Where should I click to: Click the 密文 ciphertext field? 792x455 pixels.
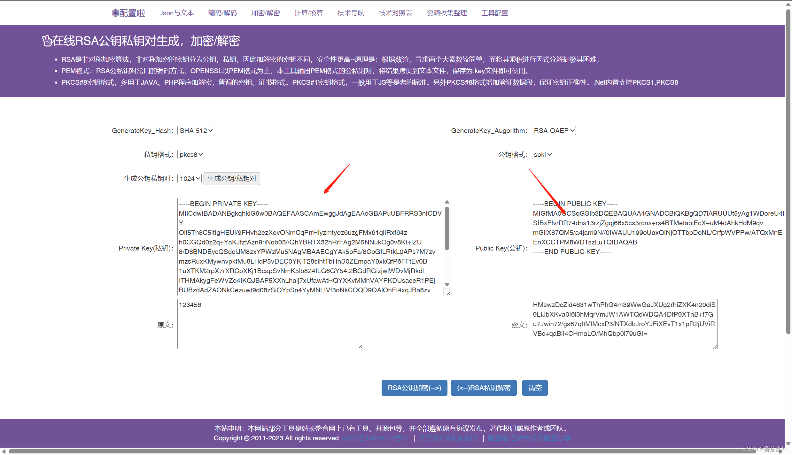(x=625, y=324)
